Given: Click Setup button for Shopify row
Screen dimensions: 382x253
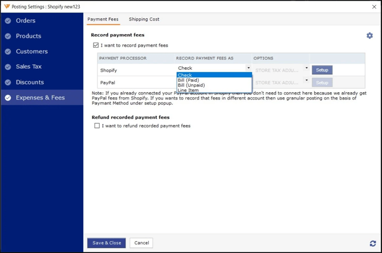Looking at the screenshot, I should click(x=322, y=70).
